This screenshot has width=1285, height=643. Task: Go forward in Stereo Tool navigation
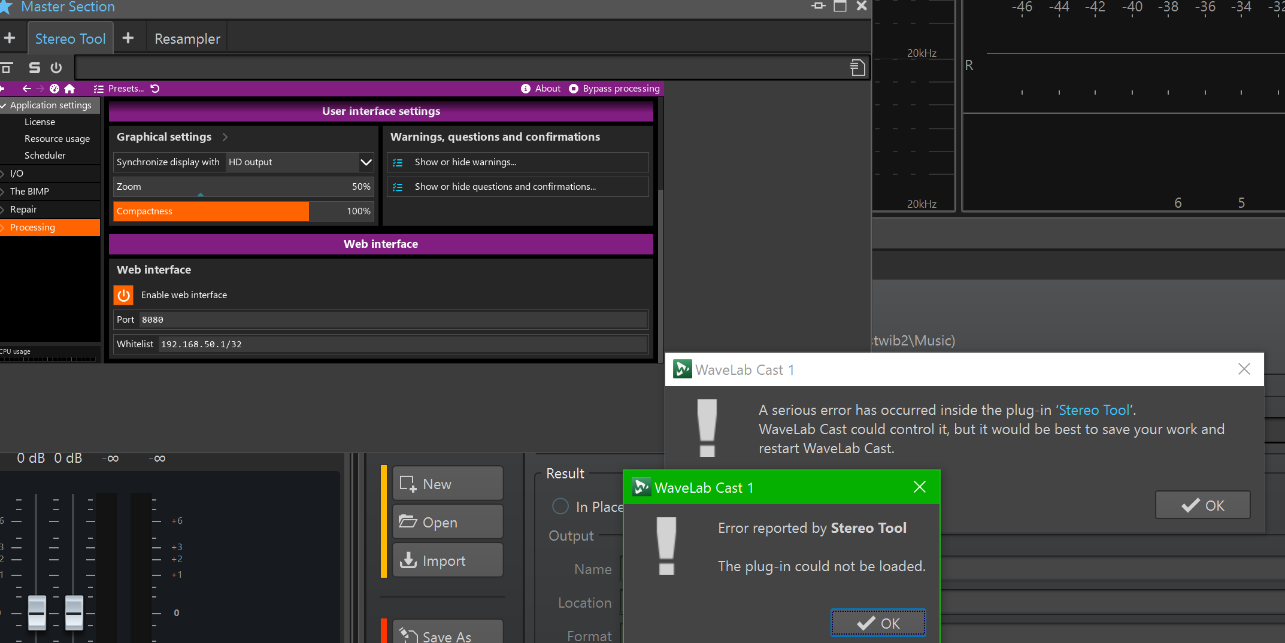point(41,89)
